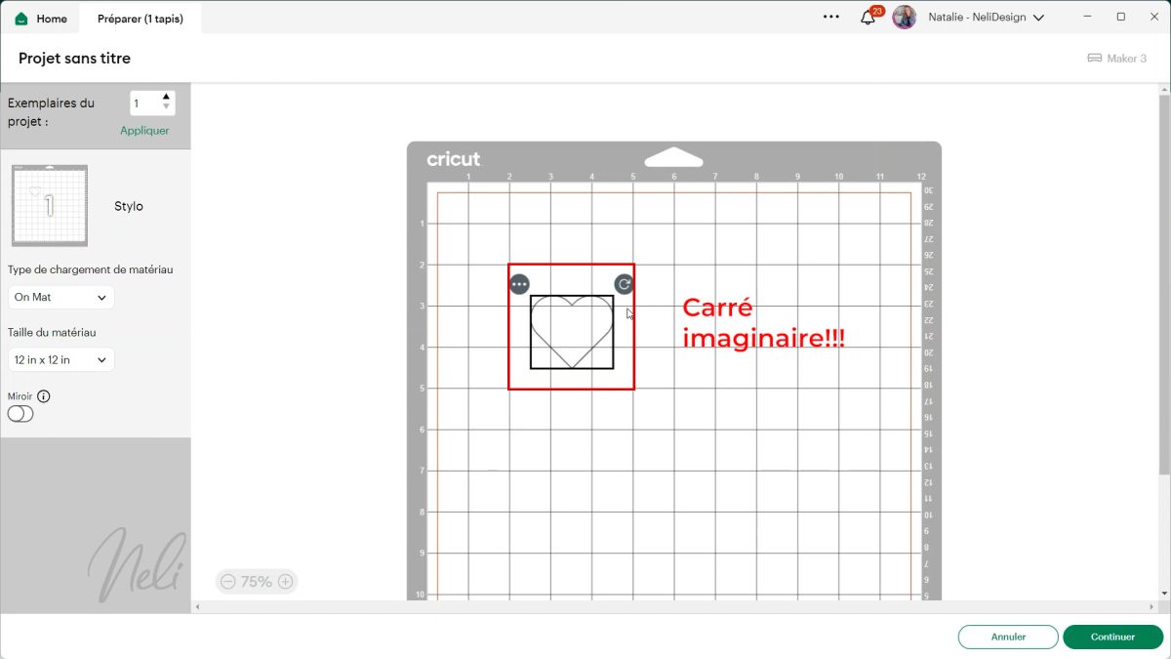This screenshot has width=1171, height=659.
Task: Click the Continuer button
Action: tap(1112, 637)
